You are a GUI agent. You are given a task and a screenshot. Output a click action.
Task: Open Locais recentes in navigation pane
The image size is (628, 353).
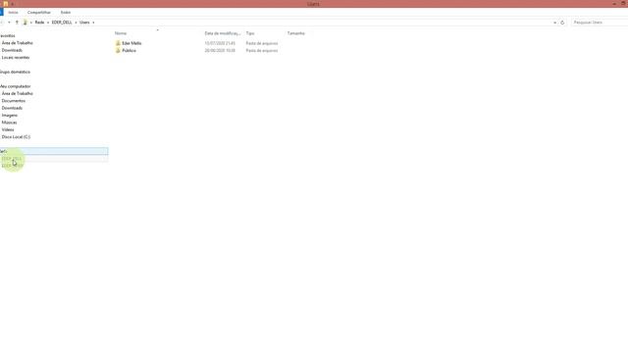pyautogui.click(x=16, y=57)
